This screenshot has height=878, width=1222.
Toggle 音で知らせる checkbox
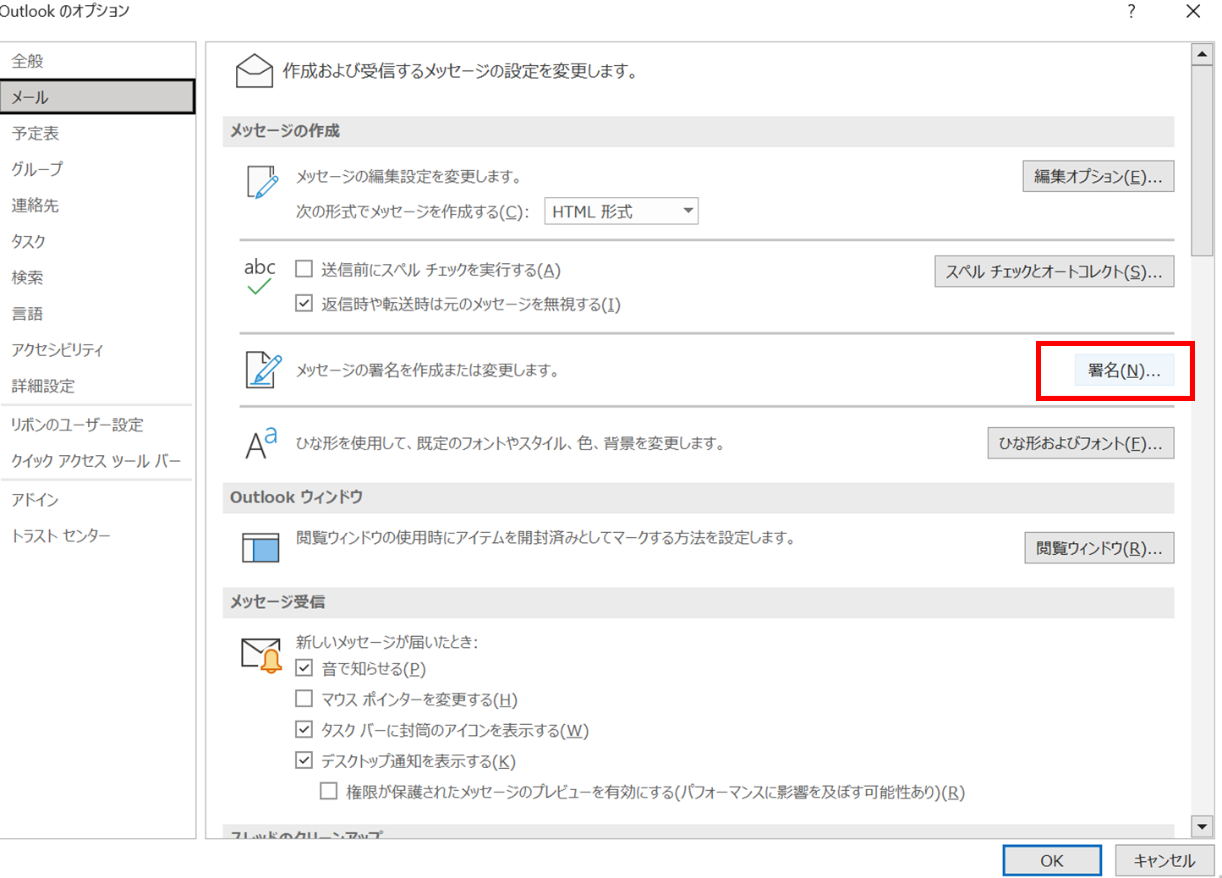[304, 667]
